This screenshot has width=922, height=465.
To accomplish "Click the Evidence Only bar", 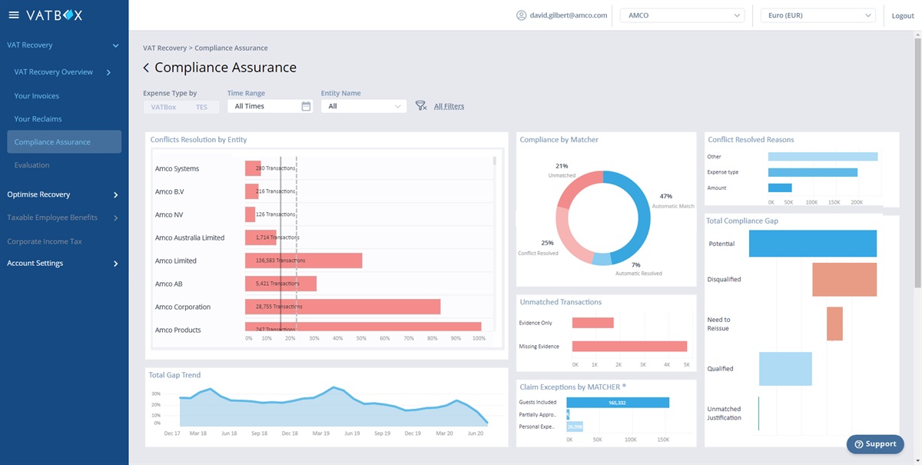I will pyautogui.click(x=593, y=323).
